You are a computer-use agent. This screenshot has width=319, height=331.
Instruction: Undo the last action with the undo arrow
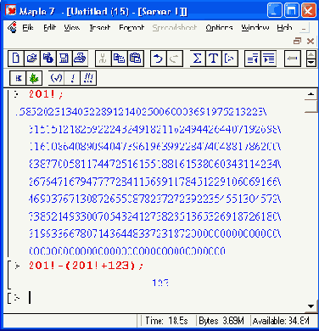158,59
